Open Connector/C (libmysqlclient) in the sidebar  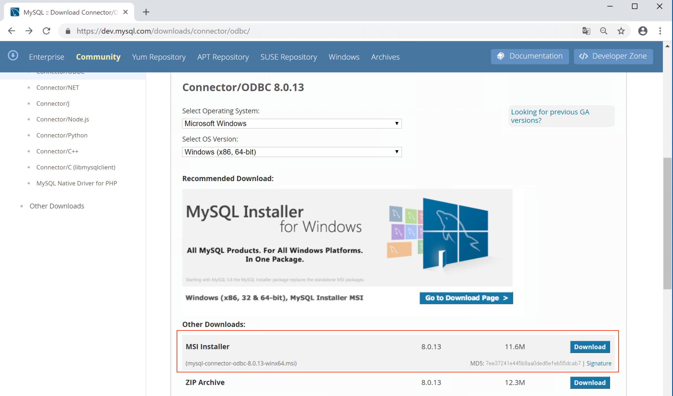pyautogui.click(x=76, y=167)
